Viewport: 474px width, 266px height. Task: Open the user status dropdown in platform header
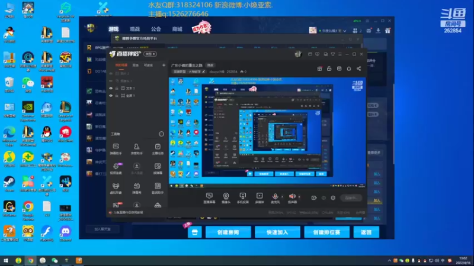(345, 31)
